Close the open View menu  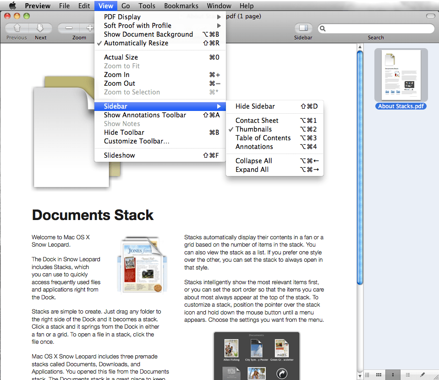(105, 6)
